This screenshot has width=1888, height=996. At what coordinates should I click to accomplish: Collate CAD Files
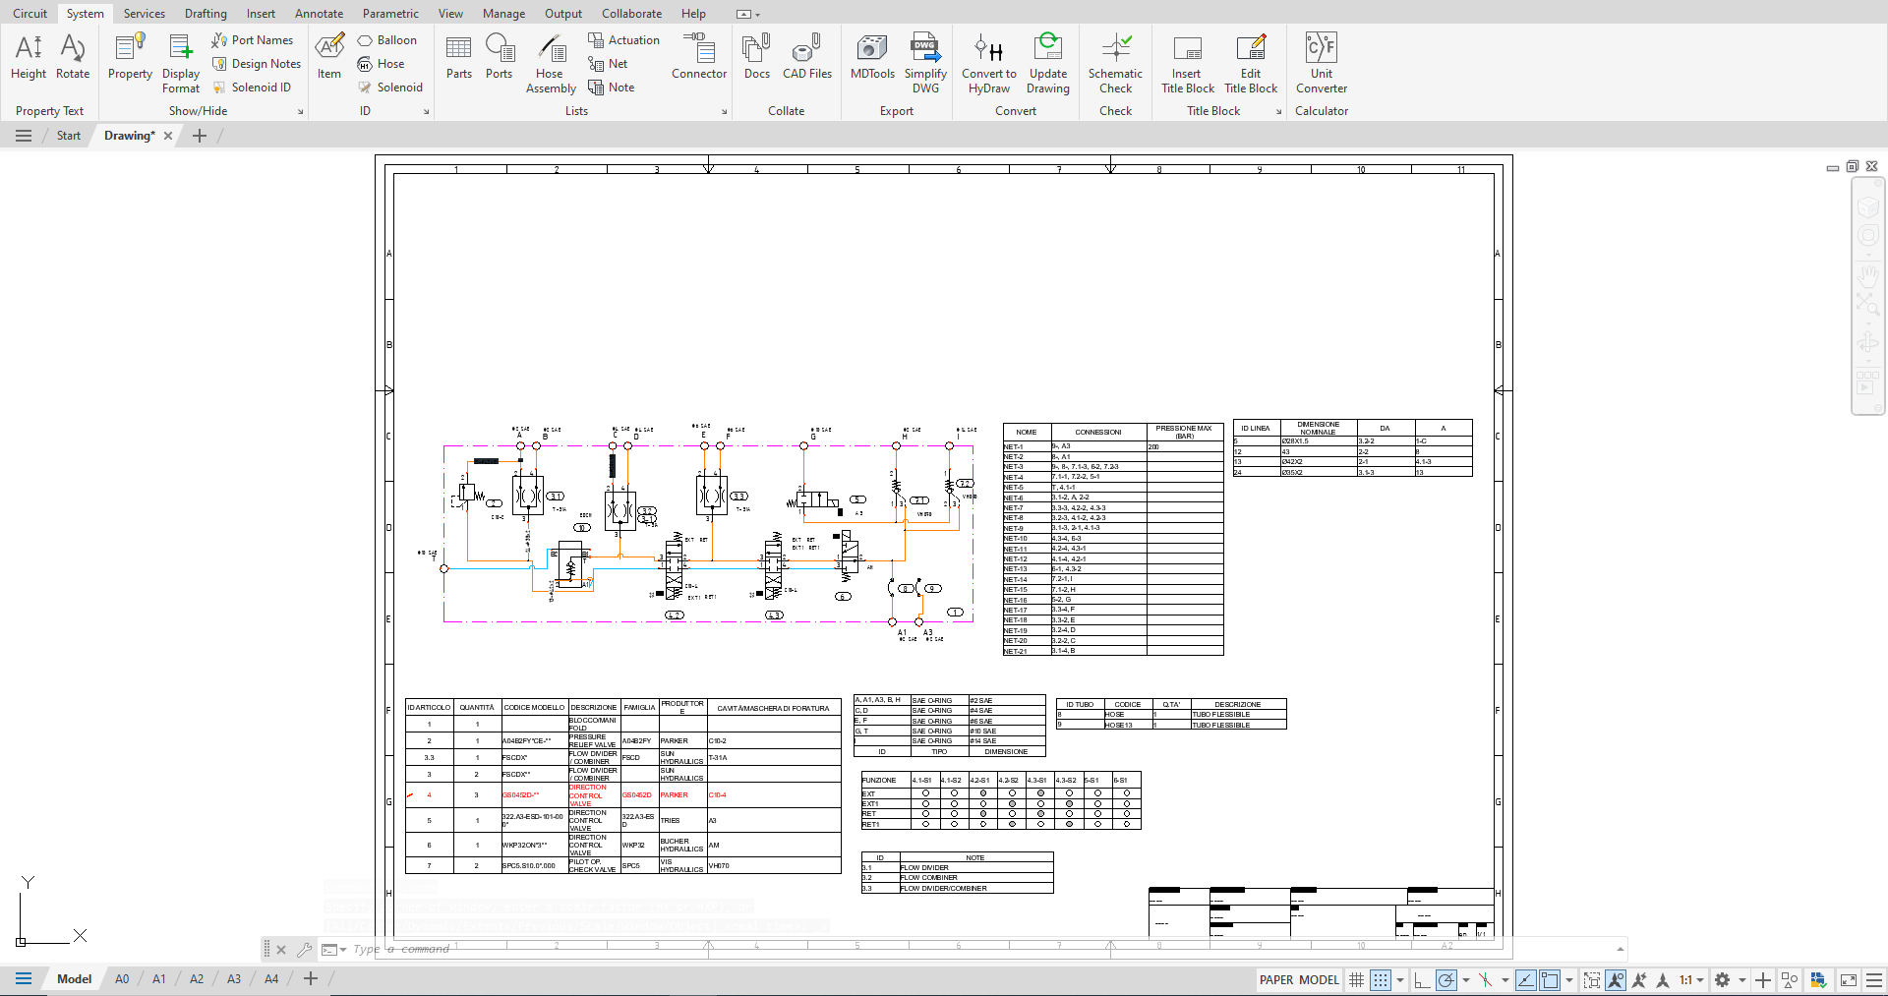807,56
